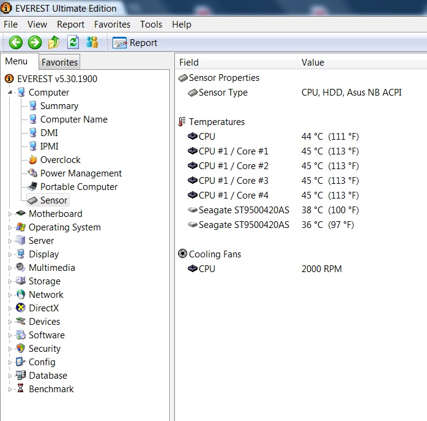Select the EVEREST v5.30.1900 root node

click(57, 79)
